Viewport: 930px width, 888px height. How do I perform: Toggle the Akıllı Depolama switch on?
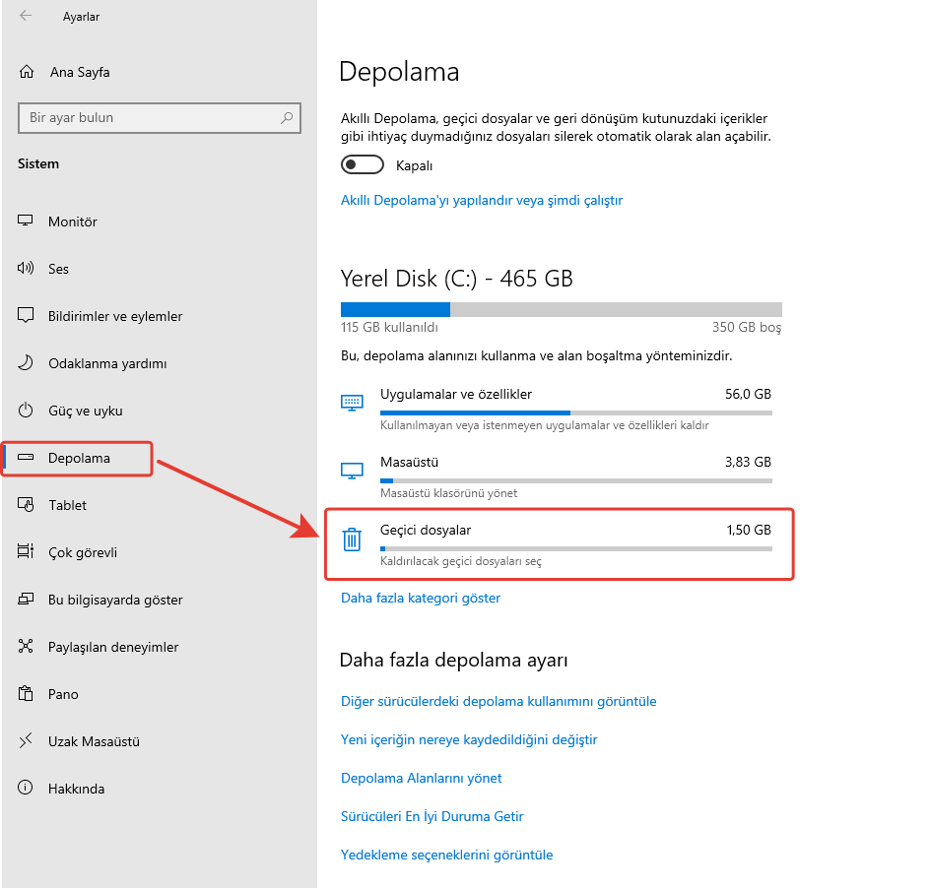click(362, 165)
